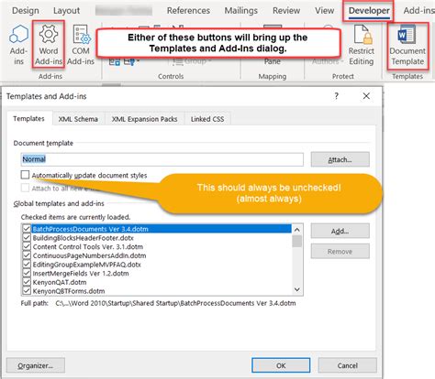Uncheck BuildingBlocksHeaderFooter.dotx

coord(27,238)
